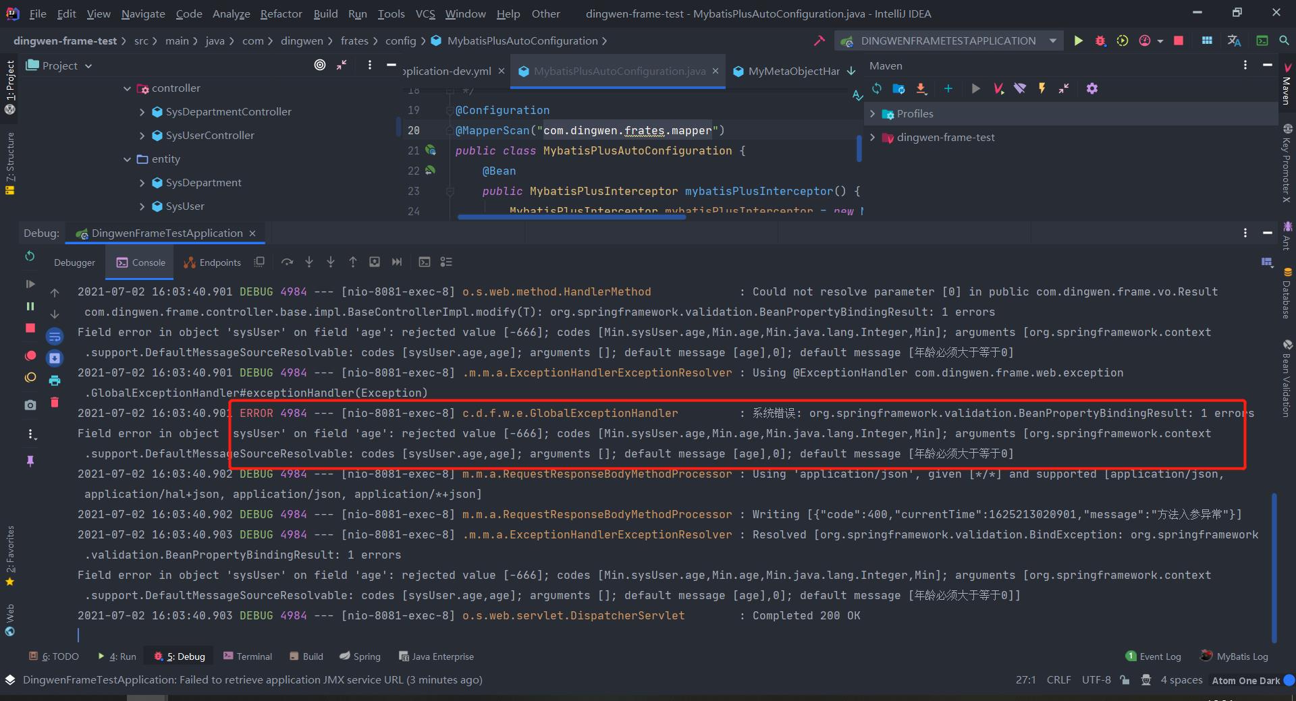Collapse the entity folder

point(127,159)
